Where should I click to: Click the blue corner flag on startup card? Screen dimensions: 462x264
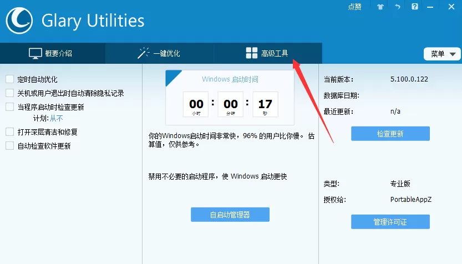[171, 76]
